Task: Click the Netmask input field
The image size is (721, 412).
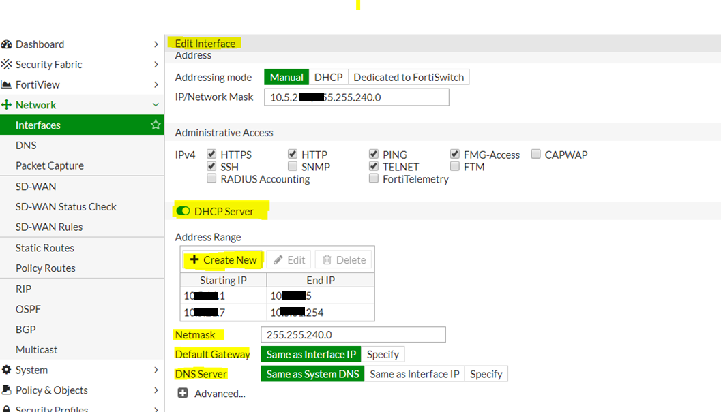Action: click(353, 334)
